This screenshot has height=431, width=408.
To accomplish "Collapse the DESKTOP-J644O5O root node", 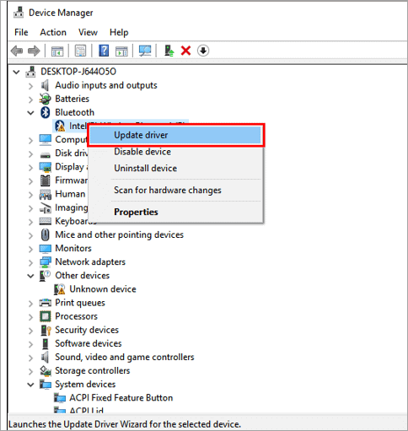I will [x=16, y=72].
